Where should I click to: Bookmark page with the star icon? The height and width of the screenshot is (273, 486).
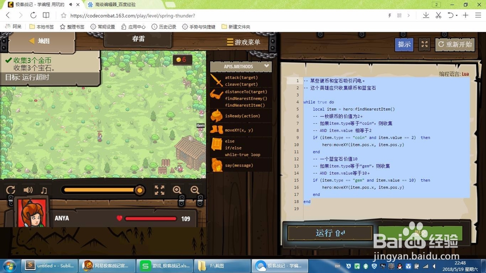pos(64,16)
